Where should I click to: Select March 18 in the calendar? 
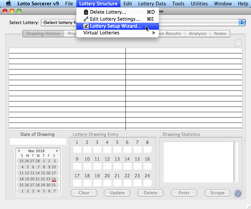point(21,179)
